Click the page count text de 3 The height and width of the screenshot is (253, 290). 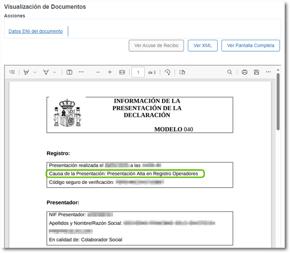[x=152, y=72]
